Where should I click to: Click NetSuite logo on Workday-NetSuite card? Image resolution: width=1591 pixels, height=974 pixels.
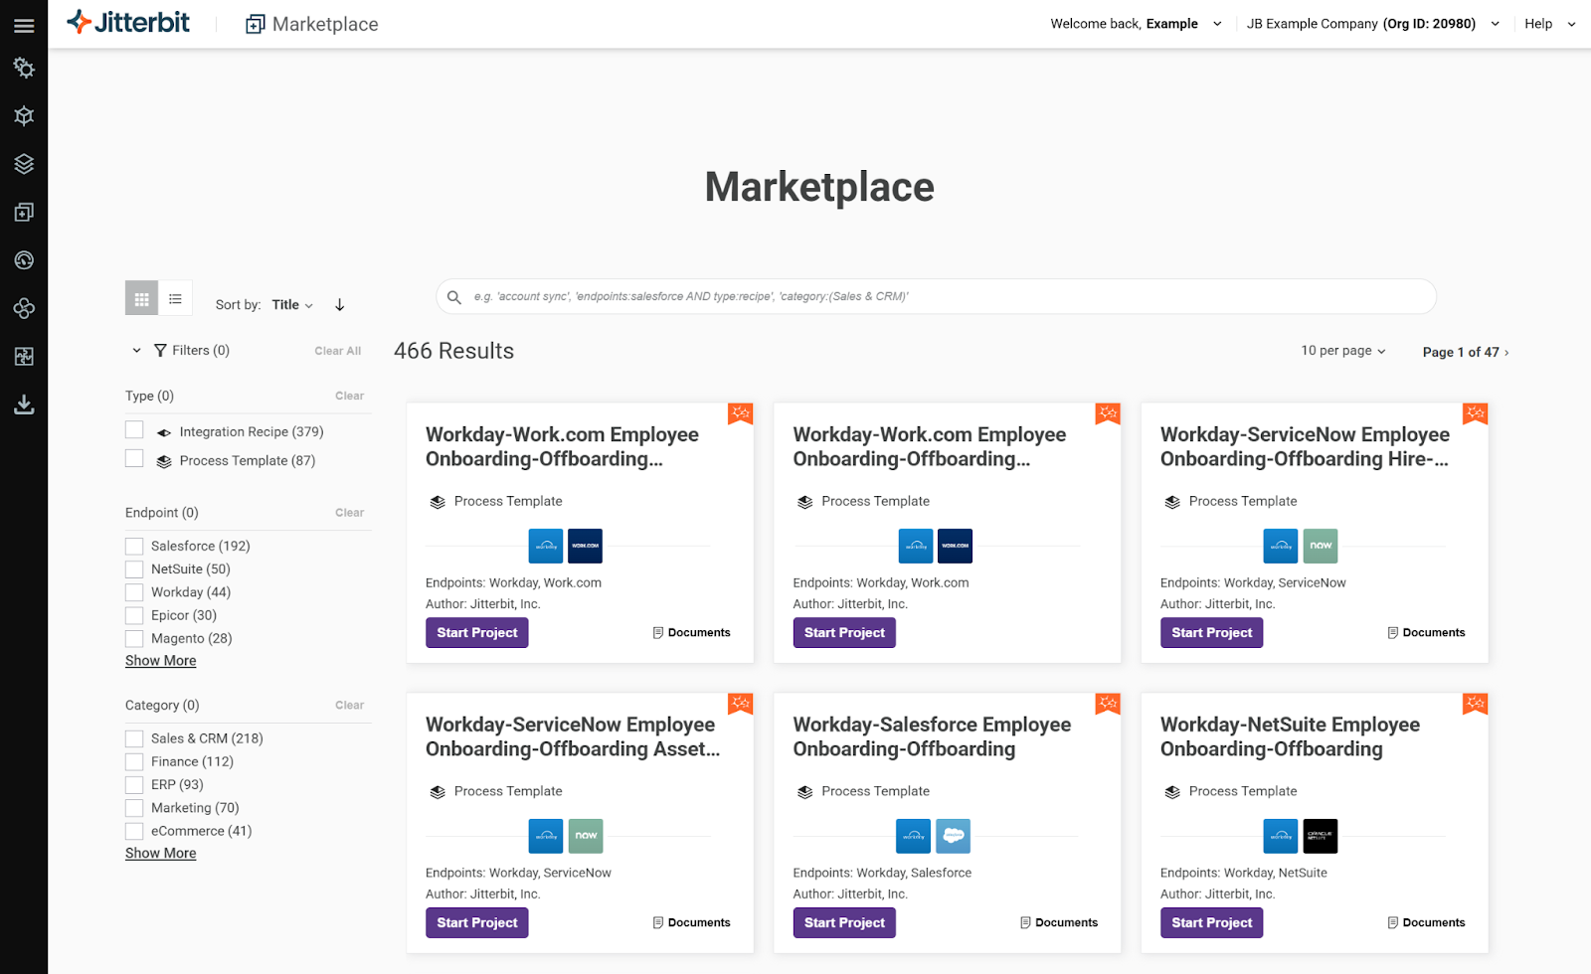(x=1321, y=836)
